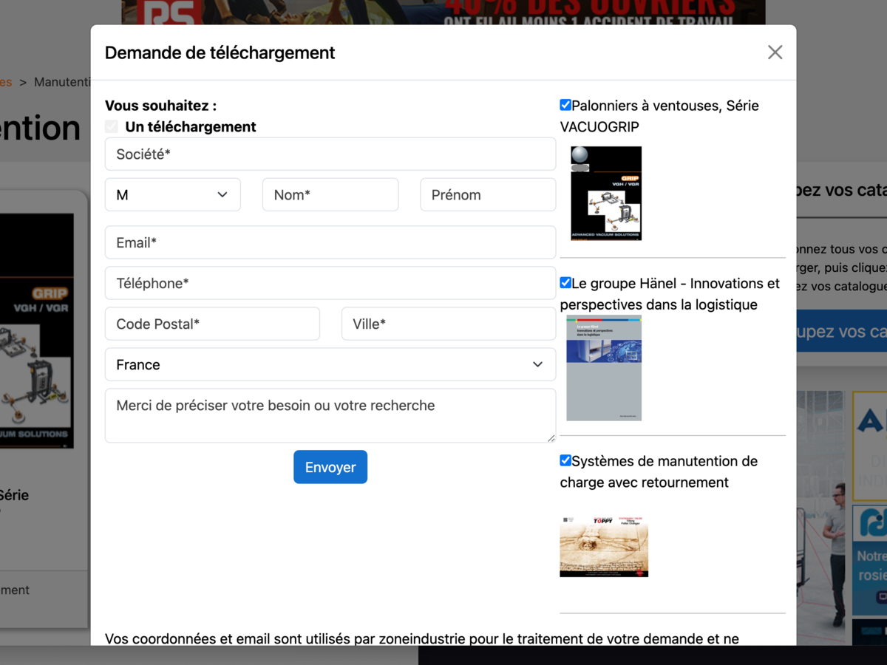The width and height of the screenshot is (887, 665).
Task: Open the France country dropdown
Action: pos(330,364)
